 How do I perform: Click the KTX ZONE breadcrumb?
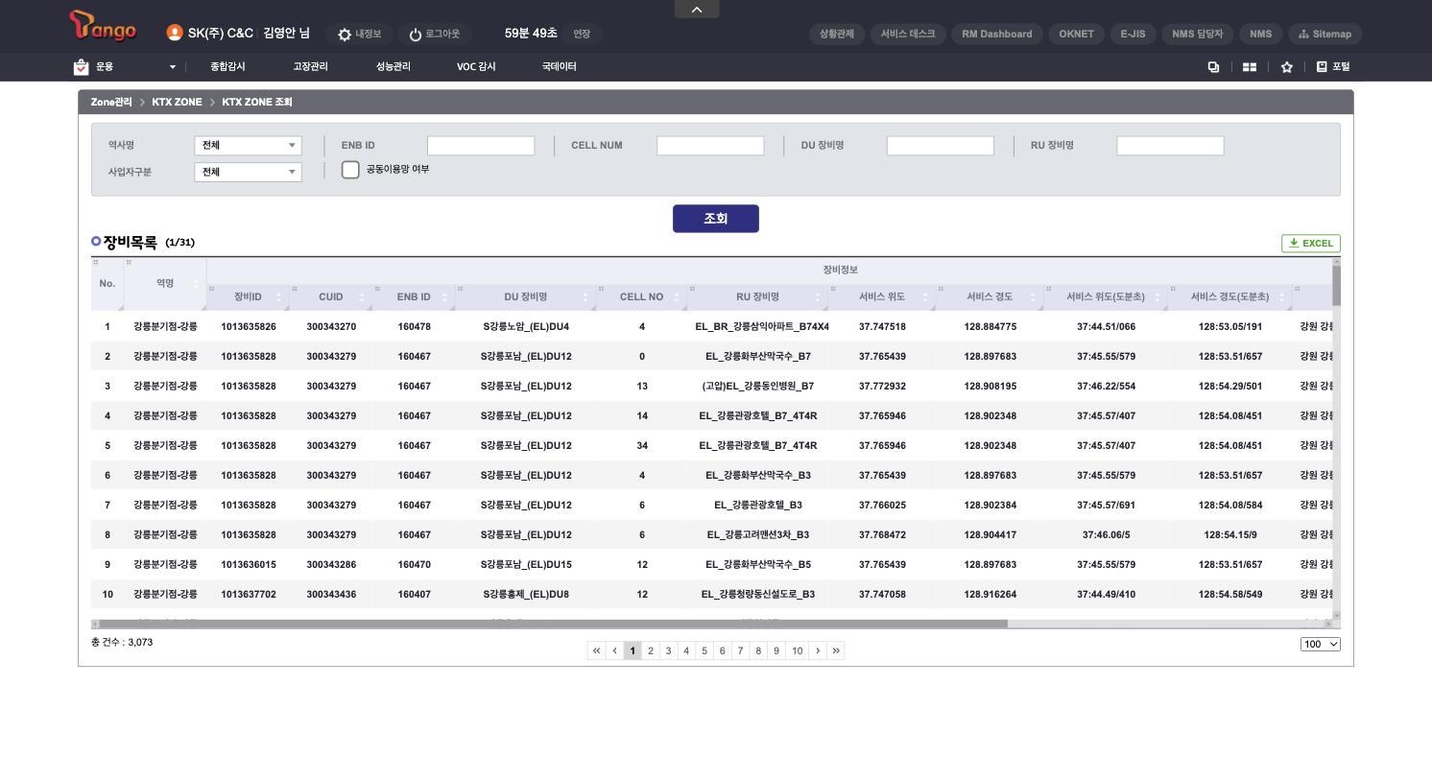point(177,102)
